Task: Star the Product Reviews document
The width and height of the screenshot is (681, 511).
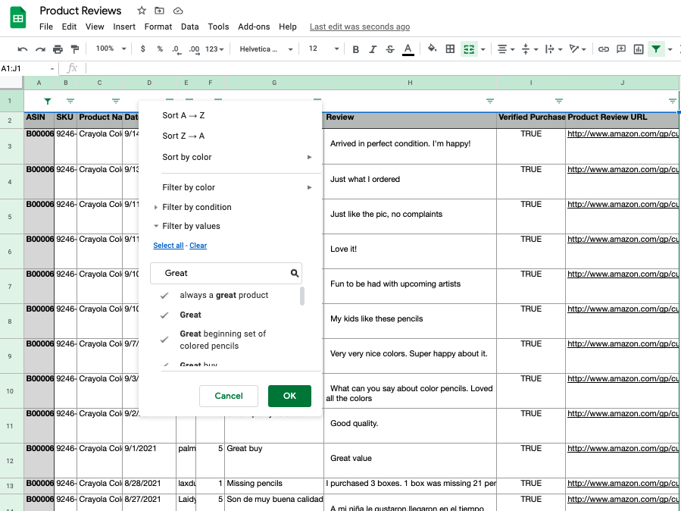Action: (142, 11)
